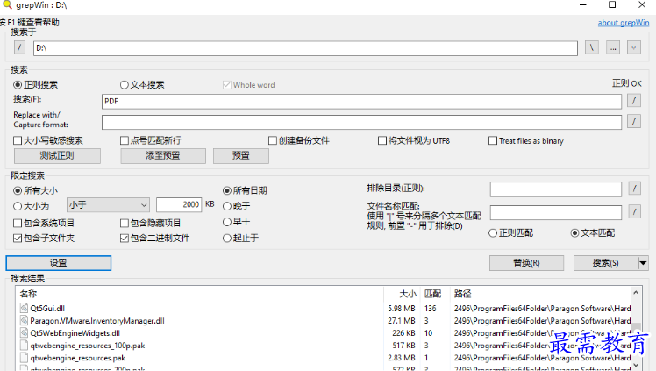Click the Replace with input field
The image size is (656, 371).
click(361, 122)
